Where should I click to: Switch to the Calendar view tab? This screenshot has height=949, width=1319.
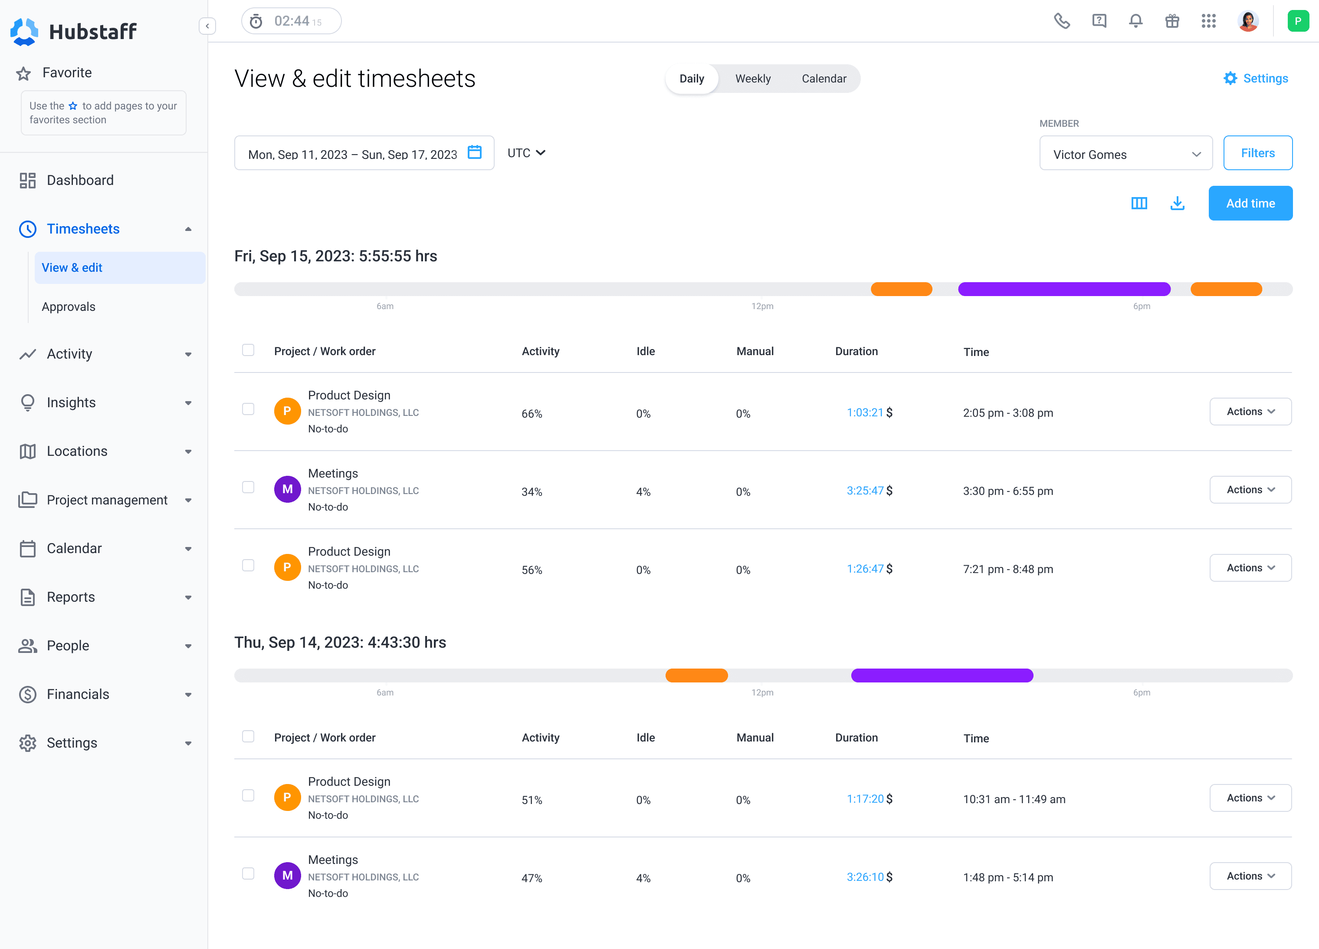pyautogui.click(x=824, y=79)
